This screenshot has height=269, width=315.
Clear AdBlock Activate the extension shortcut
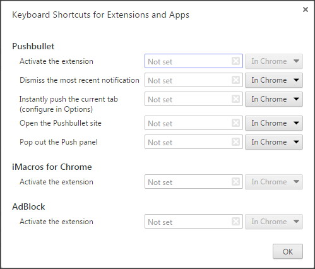[x=235, y=222]
